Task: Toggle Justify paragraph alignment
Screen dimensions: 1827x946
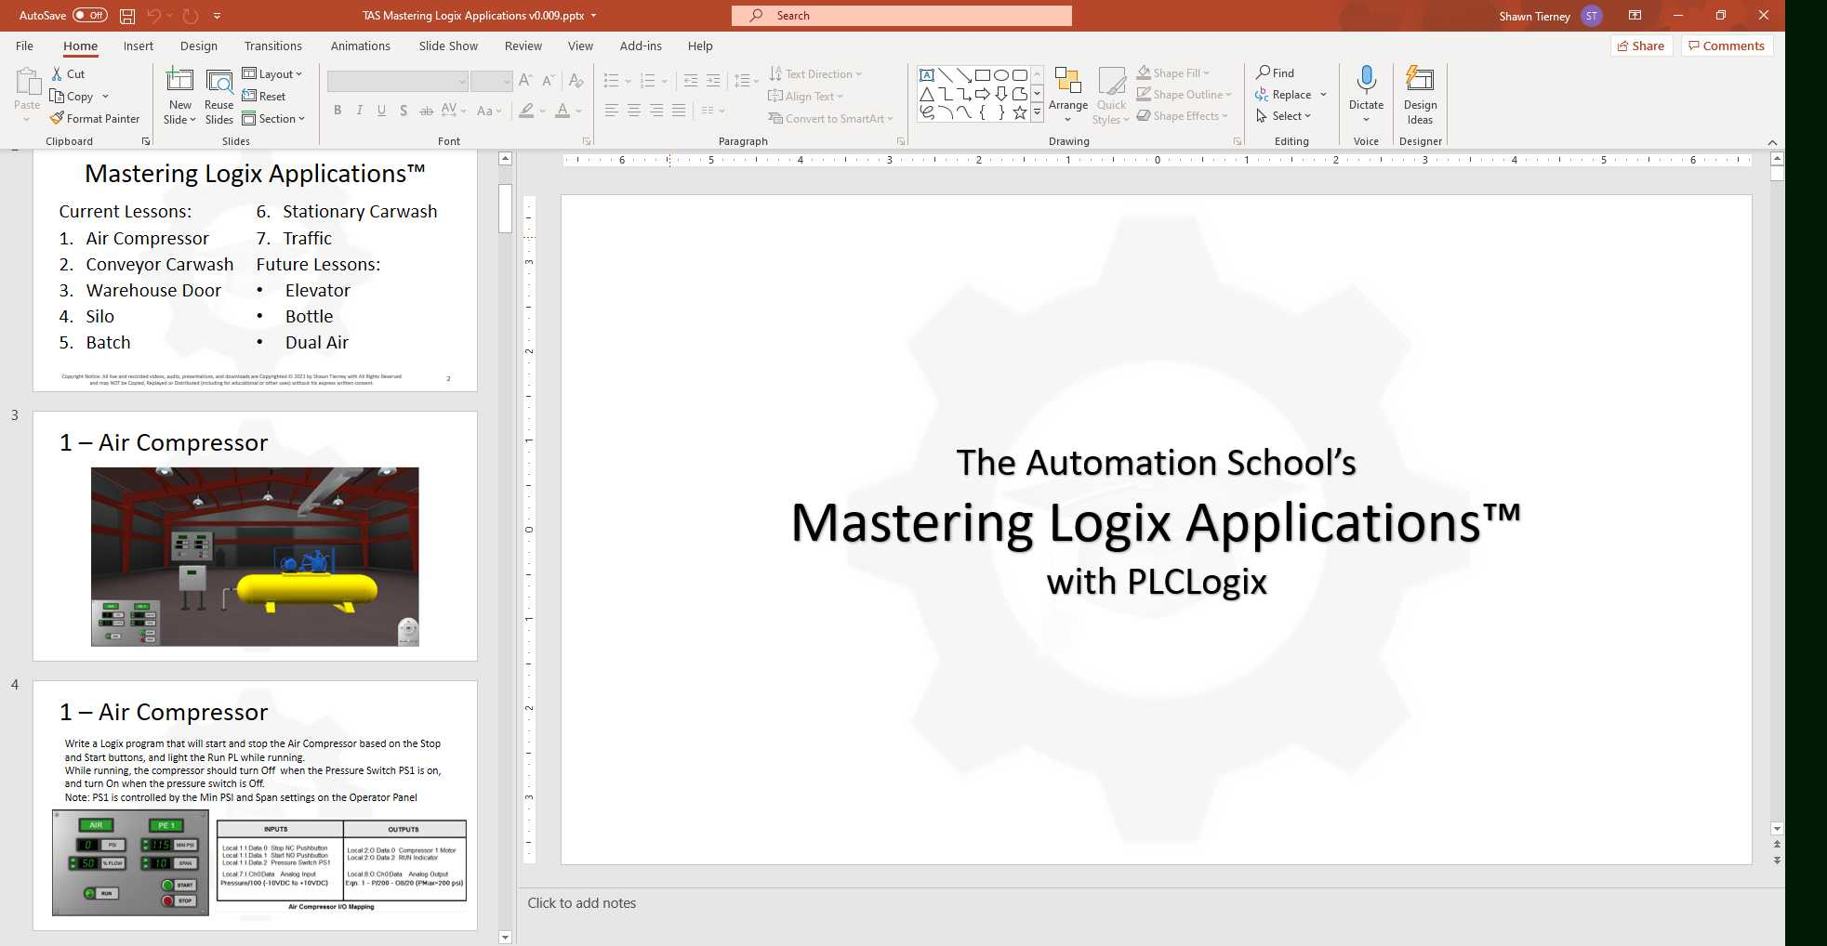Action: pyautogui.click(x=679, y=111)
